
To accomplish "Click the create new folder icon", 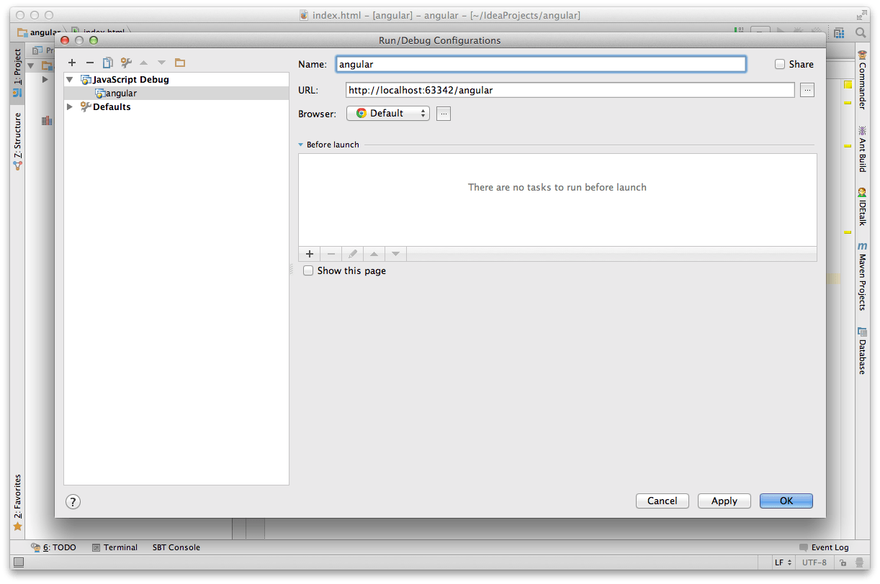I will coord(180,63).
